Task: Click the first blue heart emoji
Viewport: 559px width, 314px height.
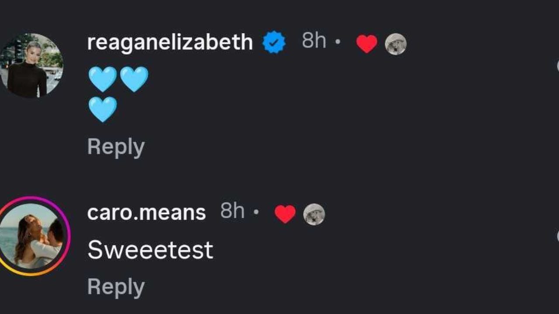Action: (x=103, y=79)
